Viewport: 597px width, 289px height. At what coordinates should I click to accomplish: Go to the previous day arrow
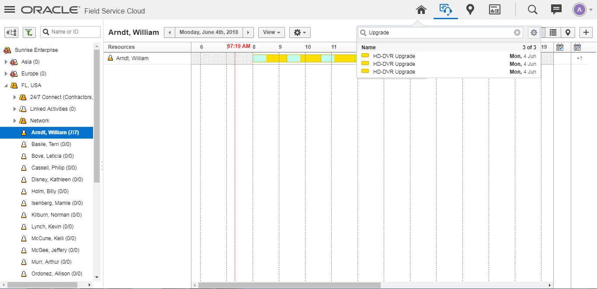click(x=170, y=32)
